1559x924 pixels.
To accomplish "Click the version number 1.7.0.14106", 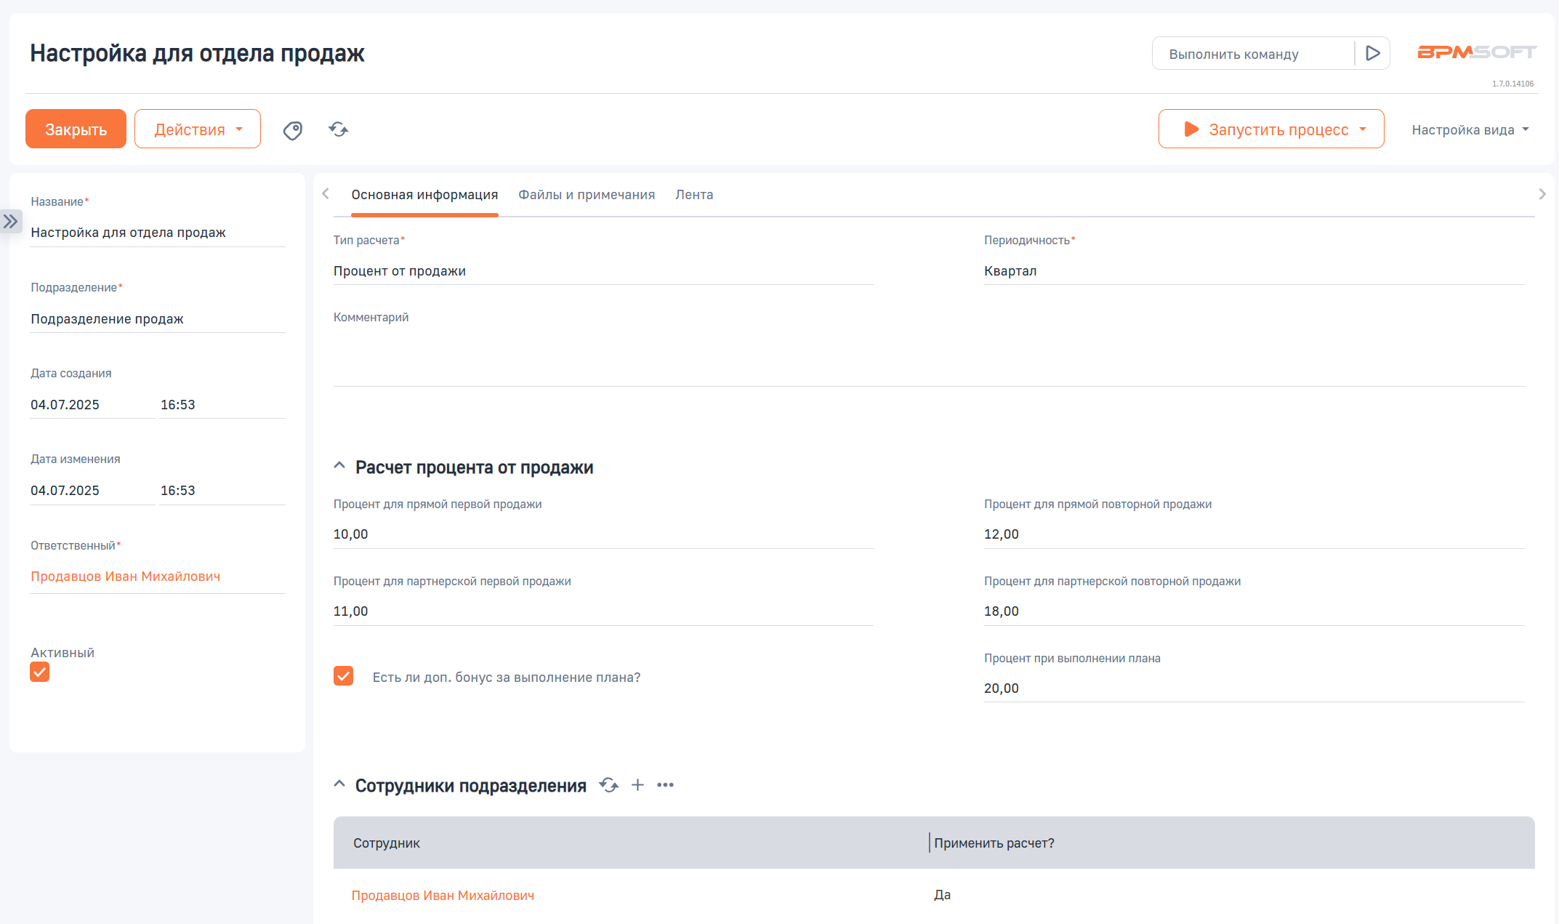I will pos(1512,84).
